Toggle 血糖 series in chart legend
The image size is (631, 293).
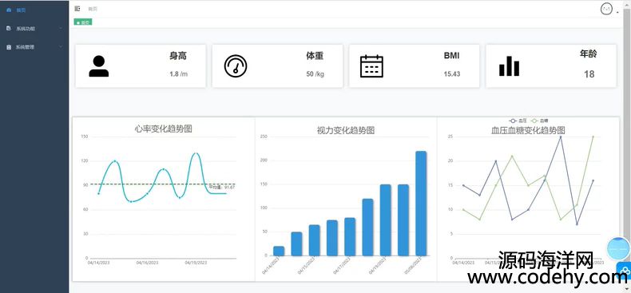tap(540, 121)
